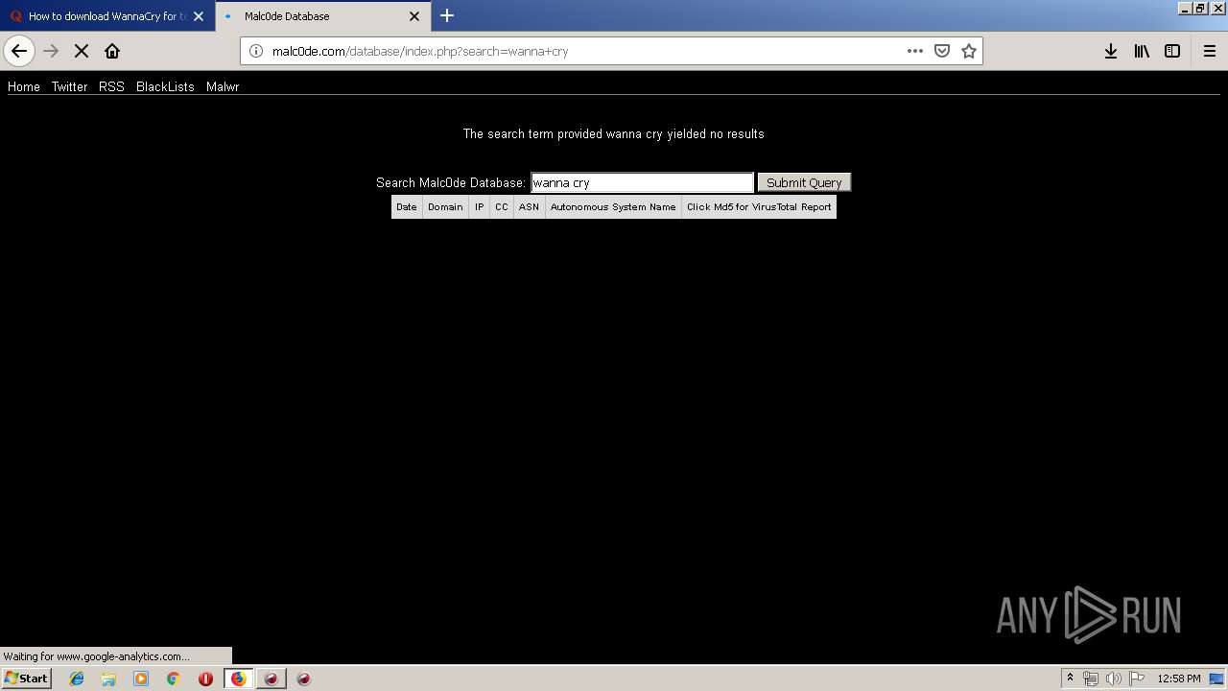The image size is (1228, 691).
Task: Open Windows Explorer folder in taskbar
Action: 108,679
